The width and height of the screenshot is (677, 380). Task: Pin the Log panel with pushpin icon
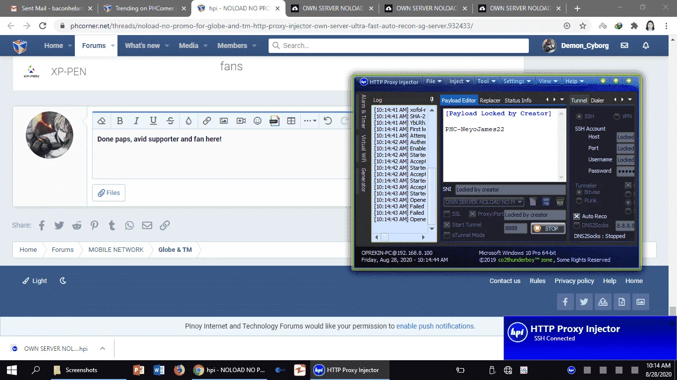pos(432,100)
